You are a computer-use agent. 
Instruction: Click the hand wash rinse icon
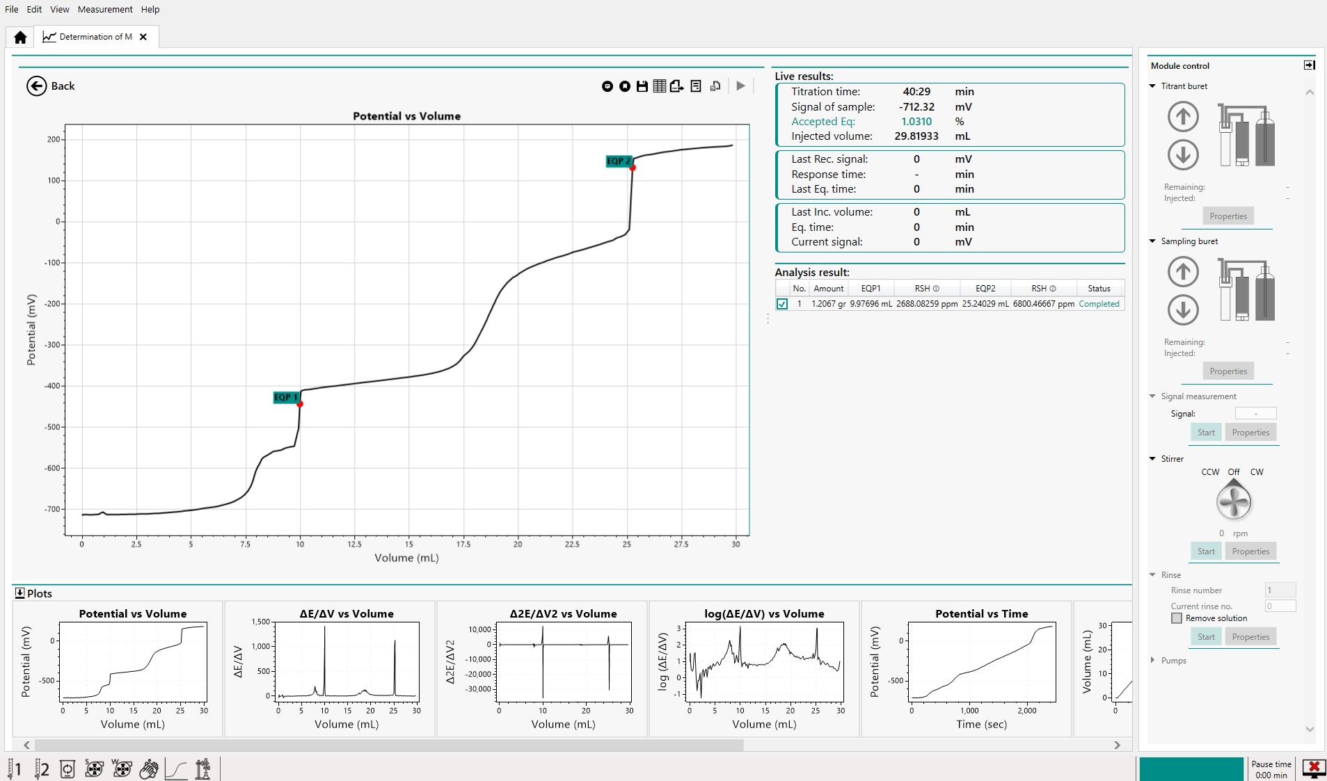pyautogui.click(x=148, y=768)
